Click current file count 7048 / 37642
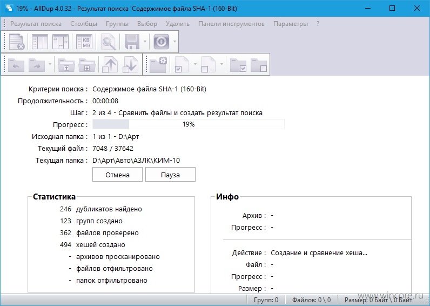The image size is (430, 306). click(113, 149)
